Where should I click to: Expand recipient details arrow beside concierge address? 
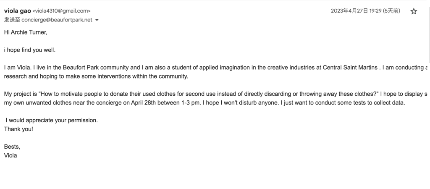(x=97, y=20)
